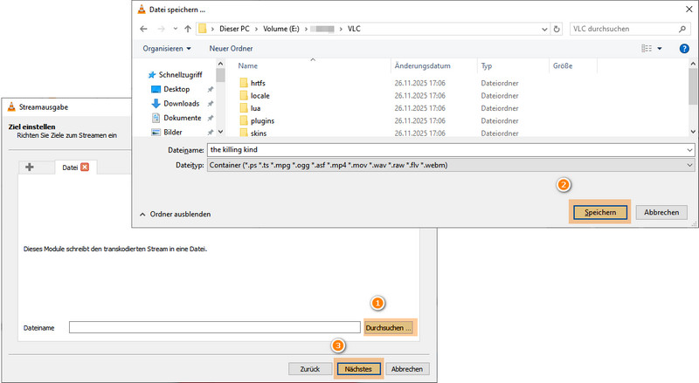The height and width of the screenshot is (383, 699).
Task: Open help with the blue question mark
Action: click(684, 49)
